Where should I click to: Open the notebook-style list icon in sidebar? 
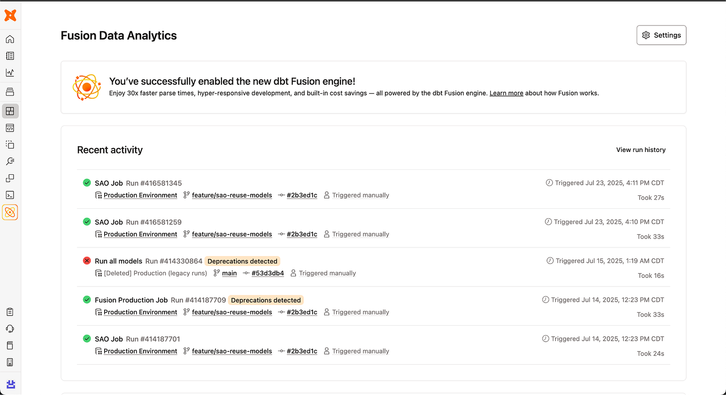pyautogui.click(x=10, y=56)
